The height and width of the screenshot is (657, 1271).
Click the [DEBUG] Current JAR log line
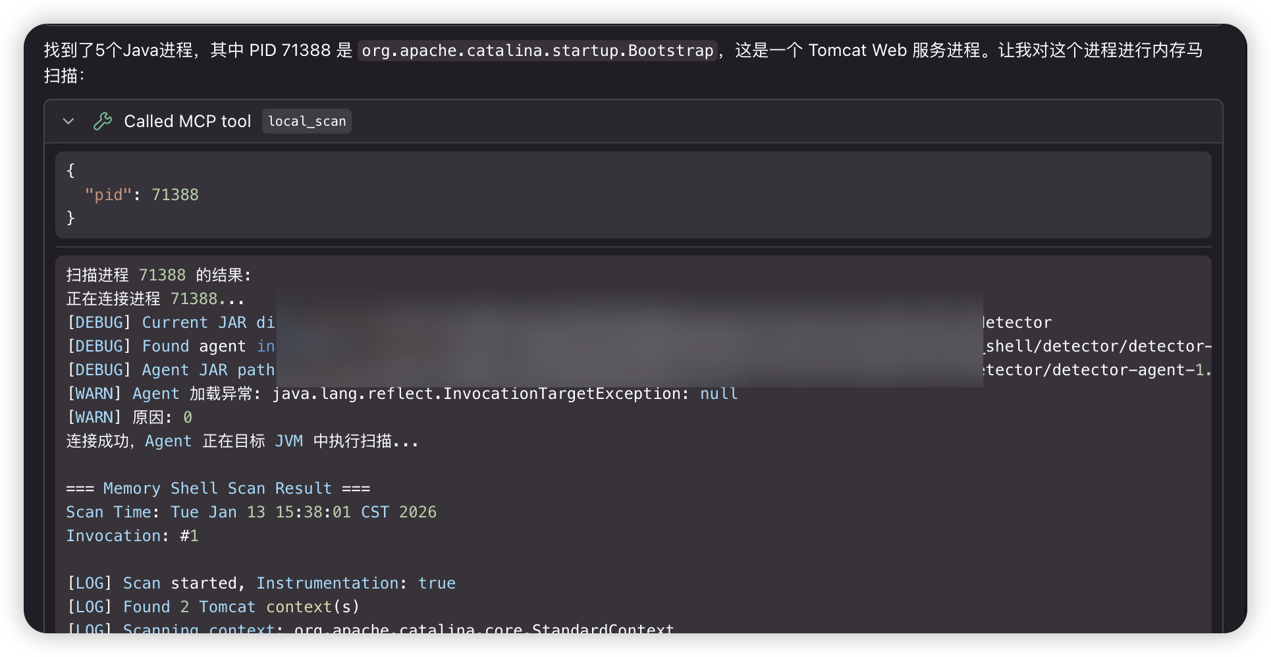171,323
